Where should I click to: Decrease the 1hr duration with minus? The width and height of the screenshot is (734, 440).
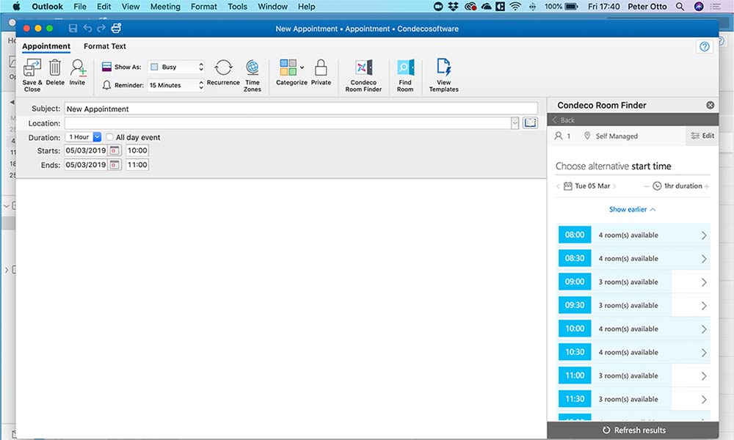point(647,186)
